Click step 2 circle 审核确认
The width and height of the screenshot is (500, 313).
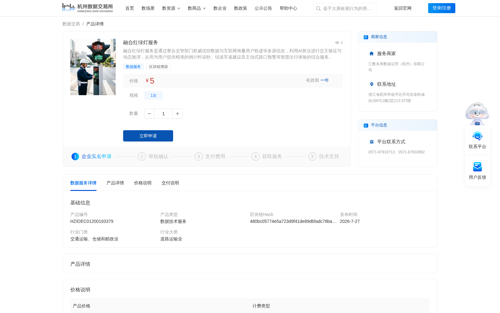pos(142,156)
